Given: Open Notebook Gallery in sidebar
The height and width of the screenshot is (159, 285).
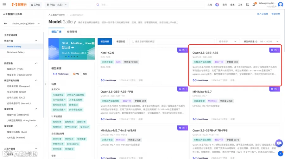Looking at the screenshot, I should point(16,52).
